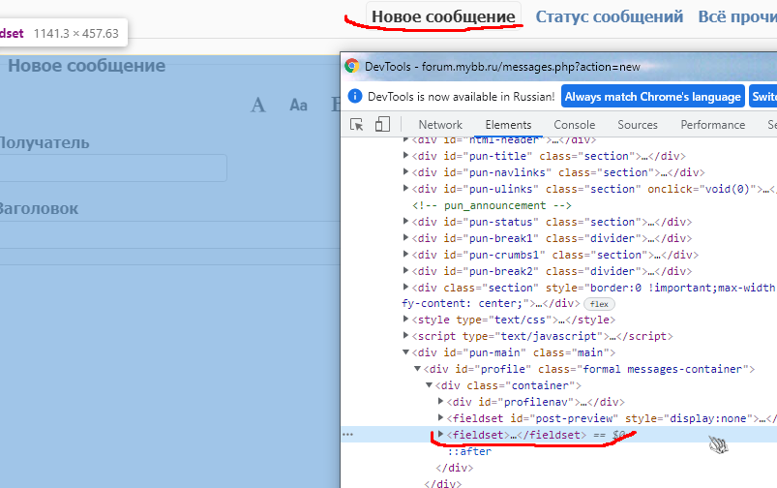
Task: Expand the style type text/css node
Action: 405,319
